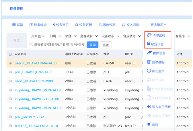Click the 详情 list icon in toolbar
193x131 pixels.
[x=14, y=25]
